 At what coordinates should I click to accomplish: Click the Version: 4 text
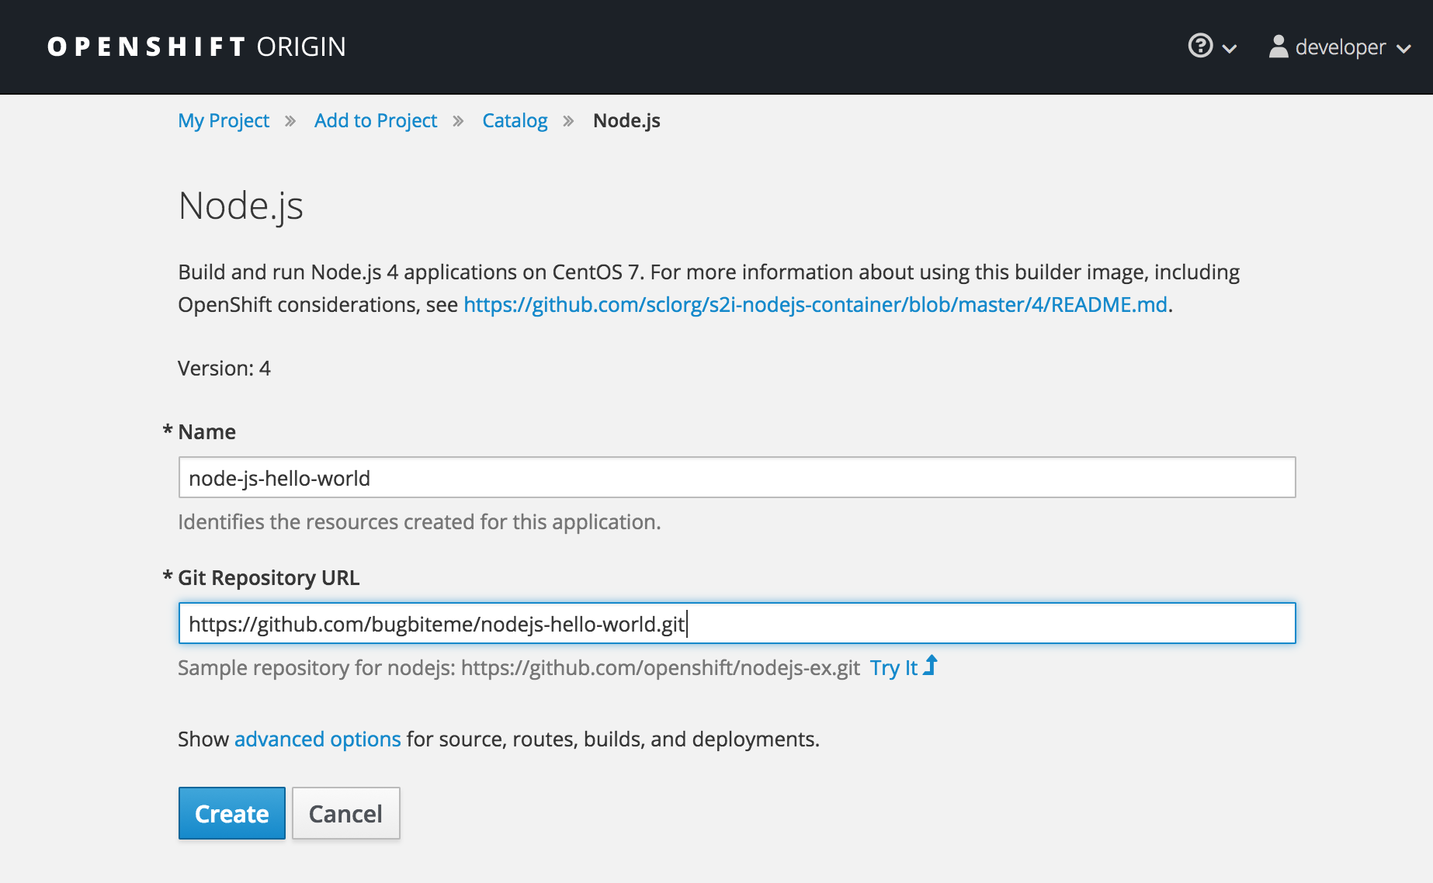tap(224, 368)
